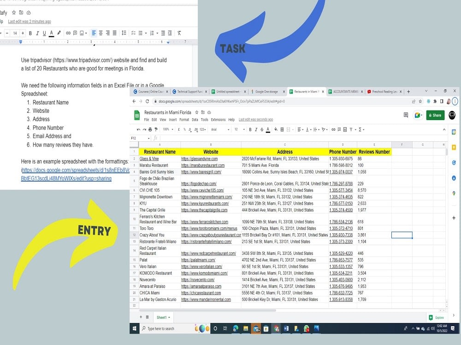
Task: Open the glassandvine.com website link
Action: (x=199, y=159)
